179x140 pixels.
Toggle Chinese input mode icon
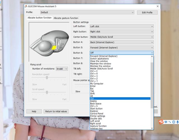tap(166, 122)
